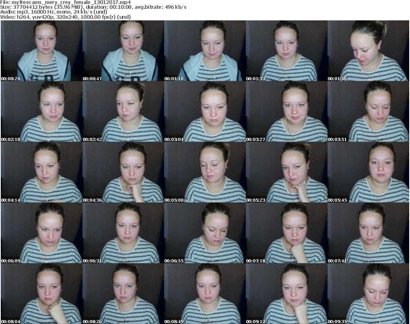Select the thumbnail stamped 00:03:27
This screenshot has width=410, height=324.
click(x=286, y=111)
